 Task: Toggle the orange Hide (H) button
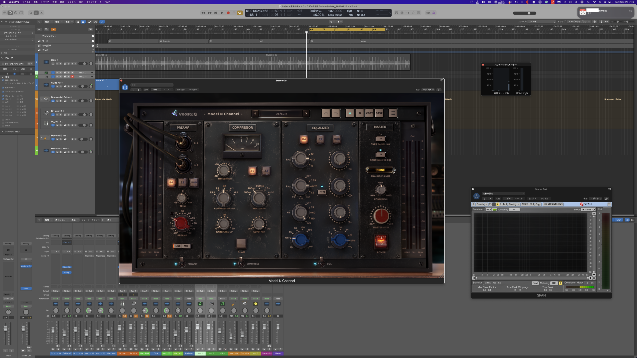click(53, 29)
